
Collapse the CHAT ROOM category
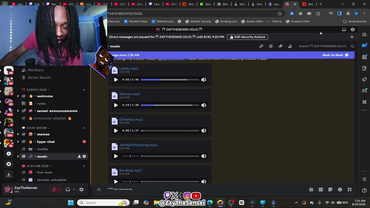tap(36, 128)
